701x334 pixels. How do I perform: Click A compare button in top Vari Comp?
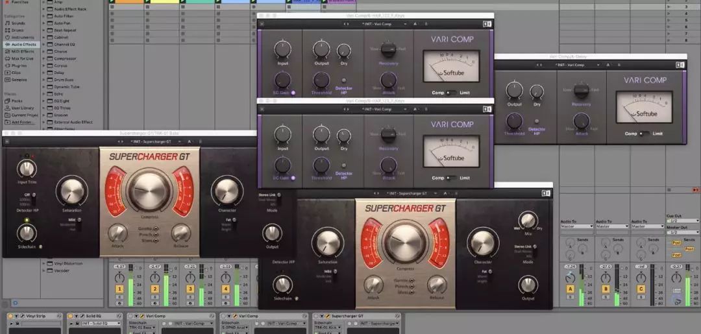coord(415,24)
